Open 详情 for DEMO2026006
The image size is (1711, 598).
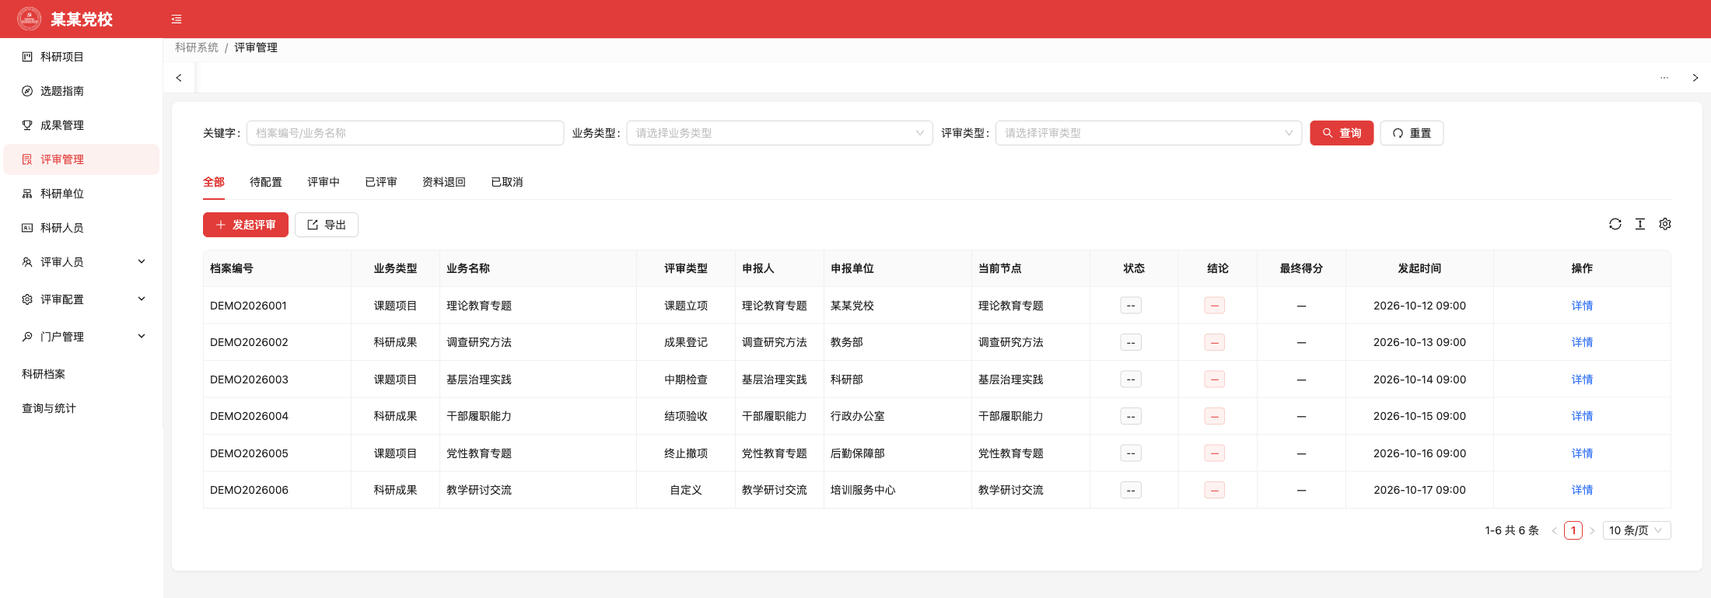click(x=1582, y=490)
